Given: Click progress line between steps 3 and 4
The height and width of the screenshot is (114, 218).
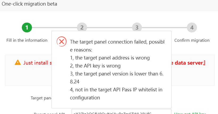Looking at the screenshot, I should 164,27.
